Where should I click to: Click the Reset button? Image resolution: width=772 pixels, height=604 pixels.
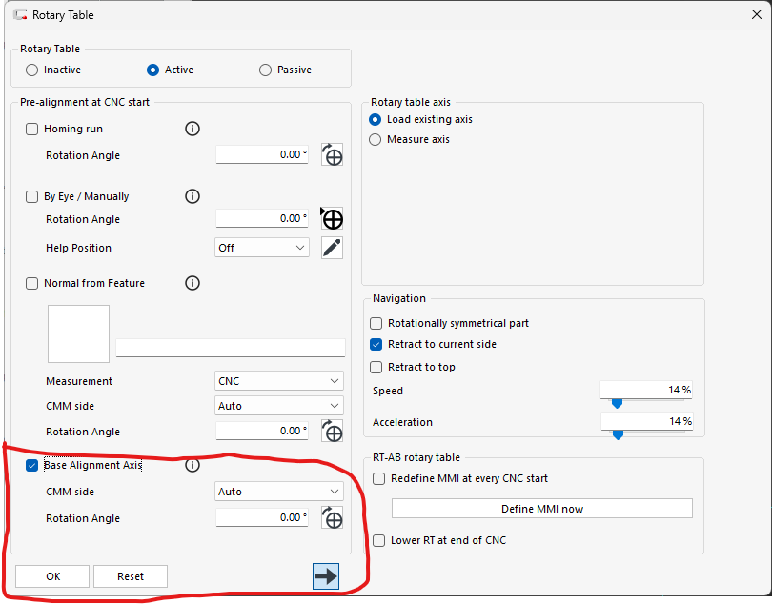pyautogui.click(x=131, y=576)
